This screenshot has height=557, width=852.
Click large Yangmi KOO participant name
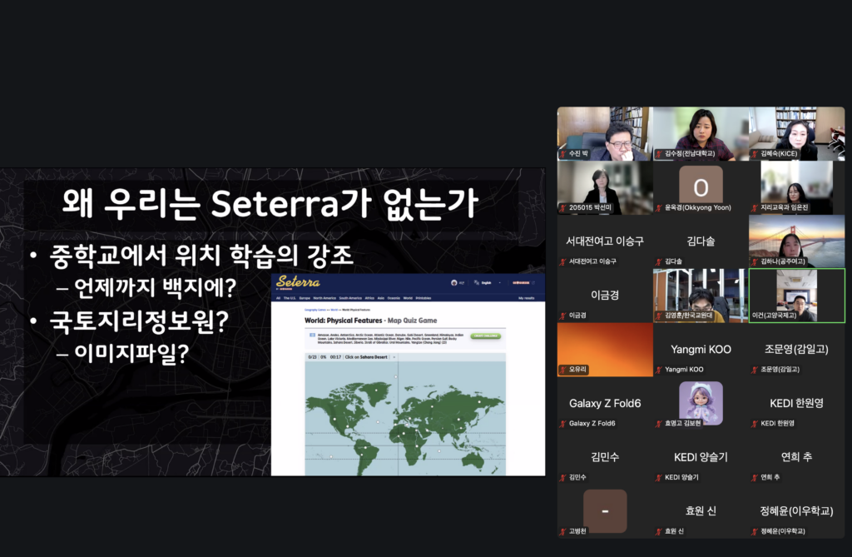[x=701, y=349]
